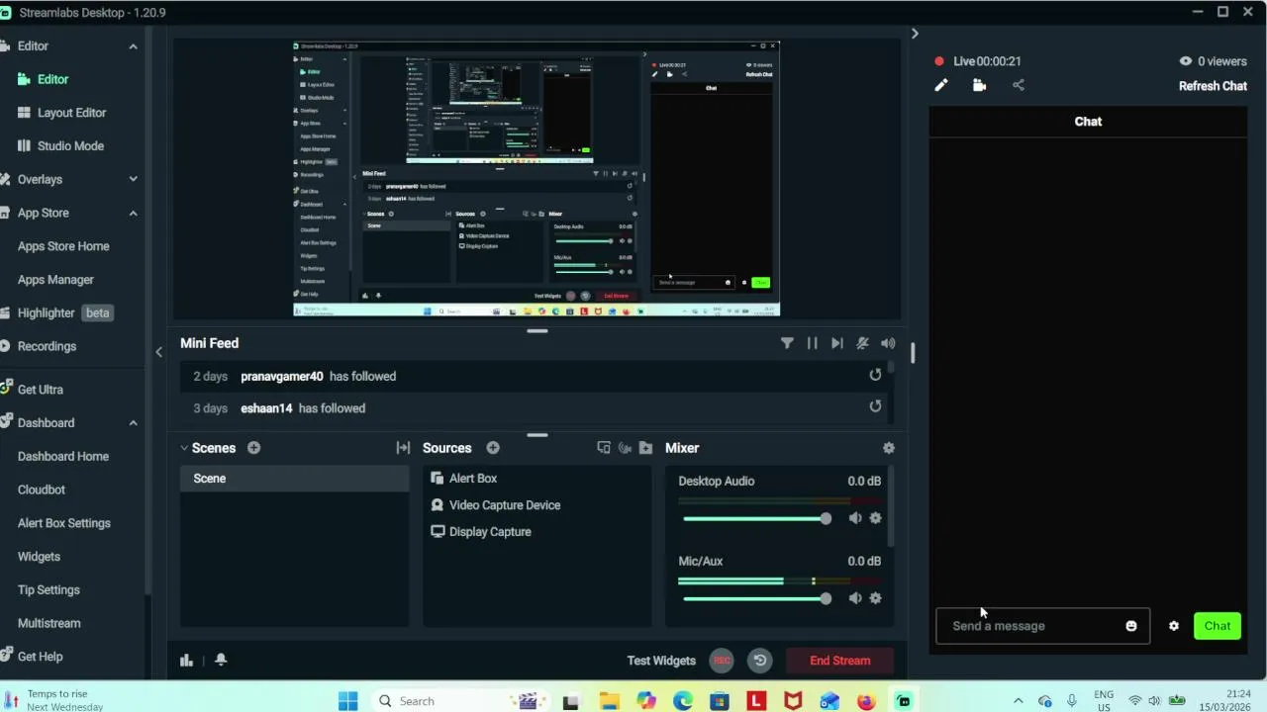Pause the alert queue

click(x=812, y=343)
